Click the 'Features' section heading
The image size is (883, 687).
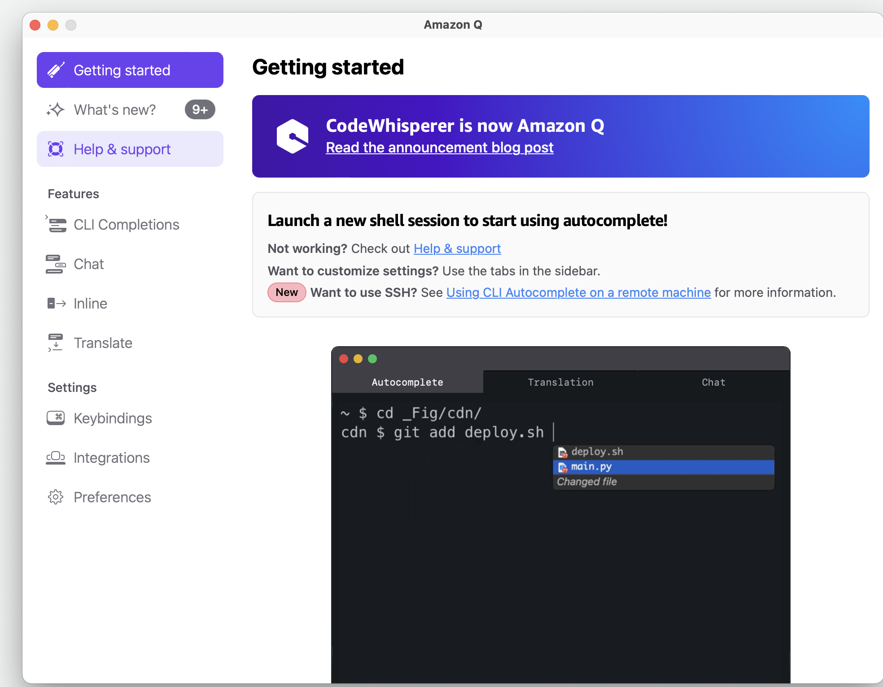tap(73, 194)
